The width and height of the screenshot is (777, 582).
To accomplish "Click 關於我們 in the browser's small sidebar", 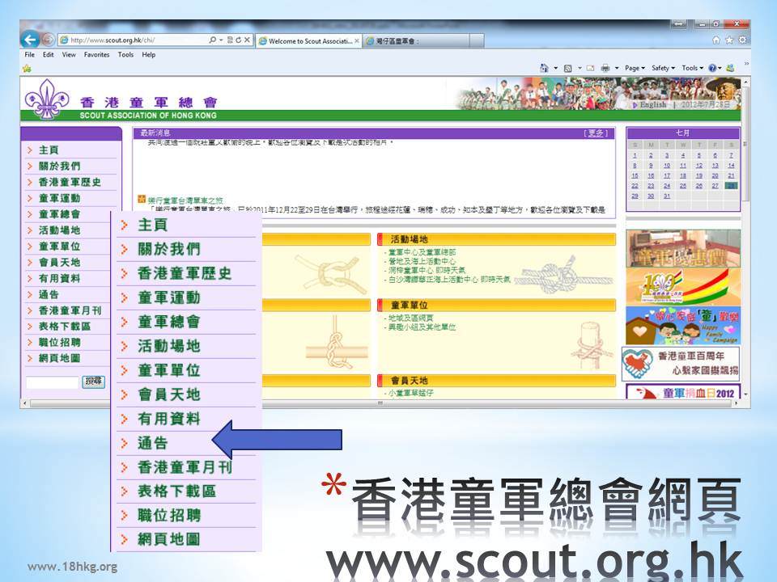I will click(x=59, y=166).
